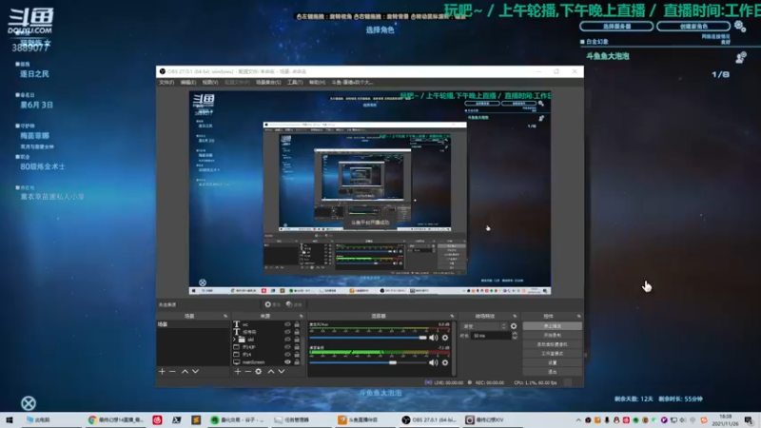Click the 开始录制 button
The width and height of the screenshot is (761, 428).
click(x=553, y=336)
